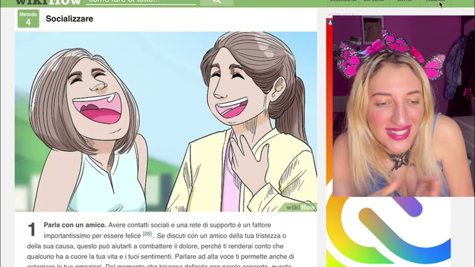
Task: Click the text line starting della sua causa
Action: click(155, 246)
